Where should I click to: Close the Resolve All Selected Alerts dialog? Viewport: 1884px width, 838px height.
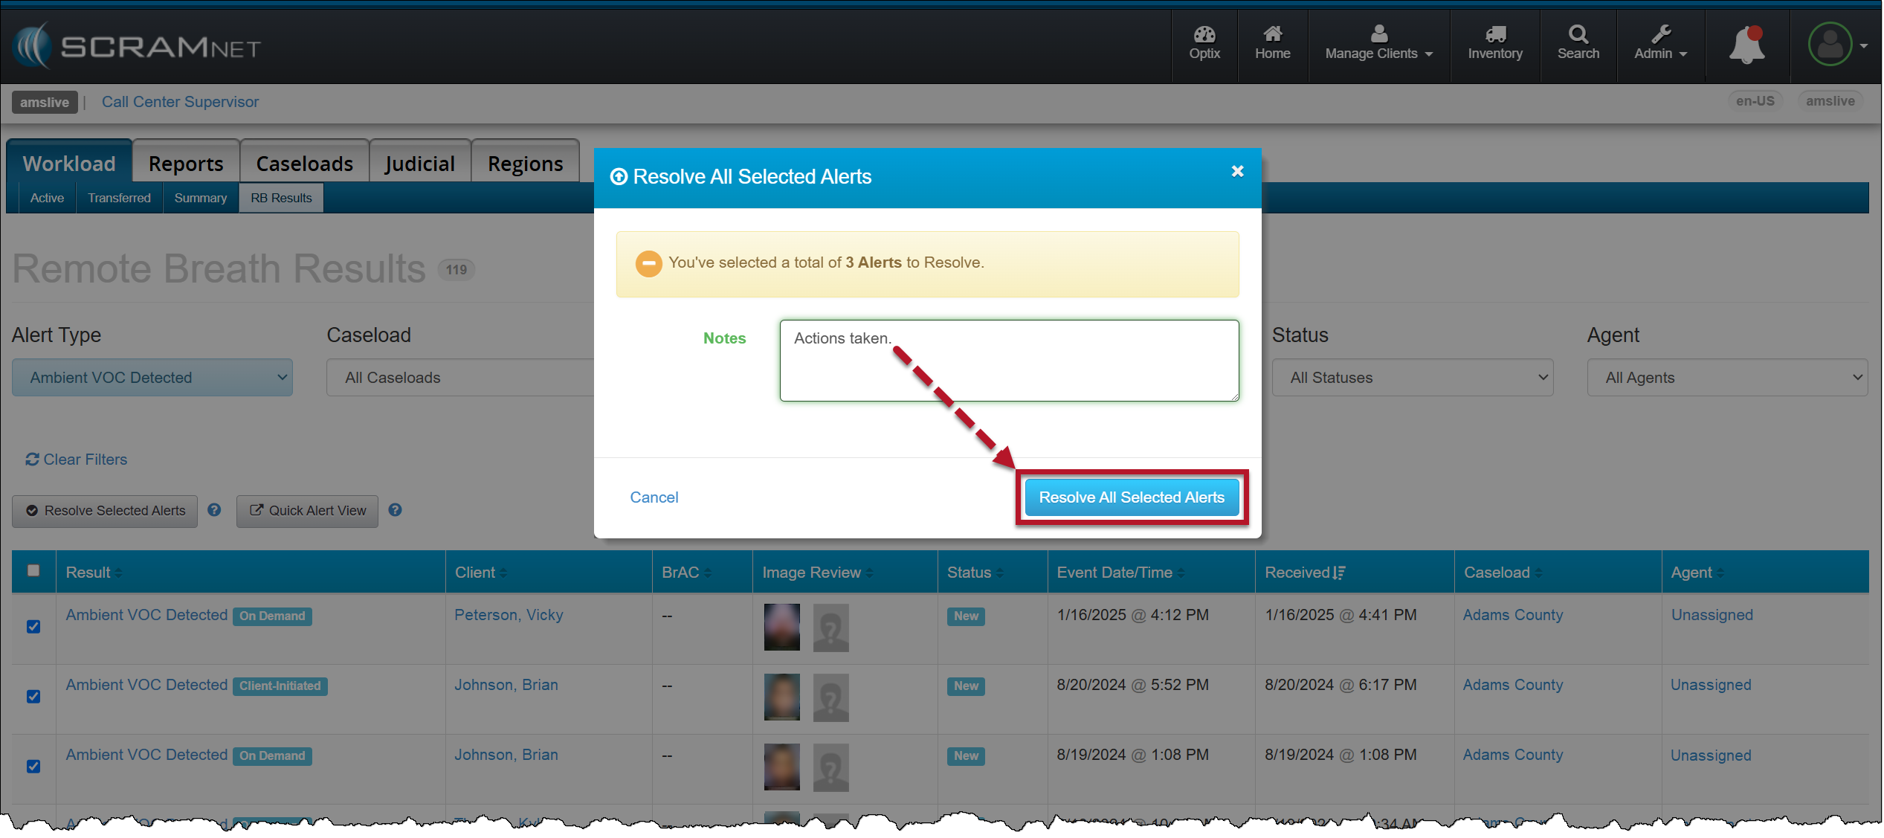pyautogui.click(x=1237, y=172)
